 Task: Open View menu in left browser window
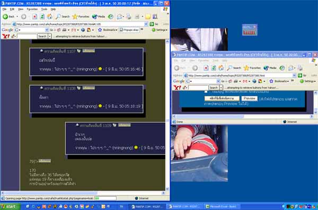tap(21, 9)
